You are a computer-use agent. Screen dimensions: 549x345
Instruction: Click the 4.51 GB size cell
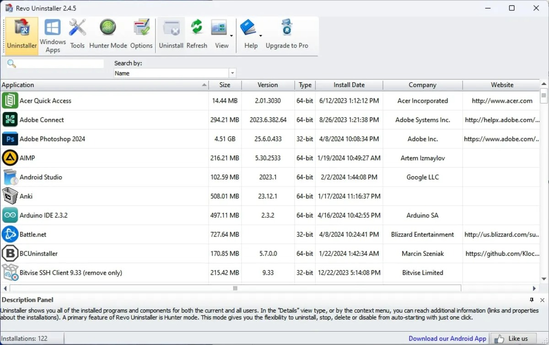coord(225,139)
